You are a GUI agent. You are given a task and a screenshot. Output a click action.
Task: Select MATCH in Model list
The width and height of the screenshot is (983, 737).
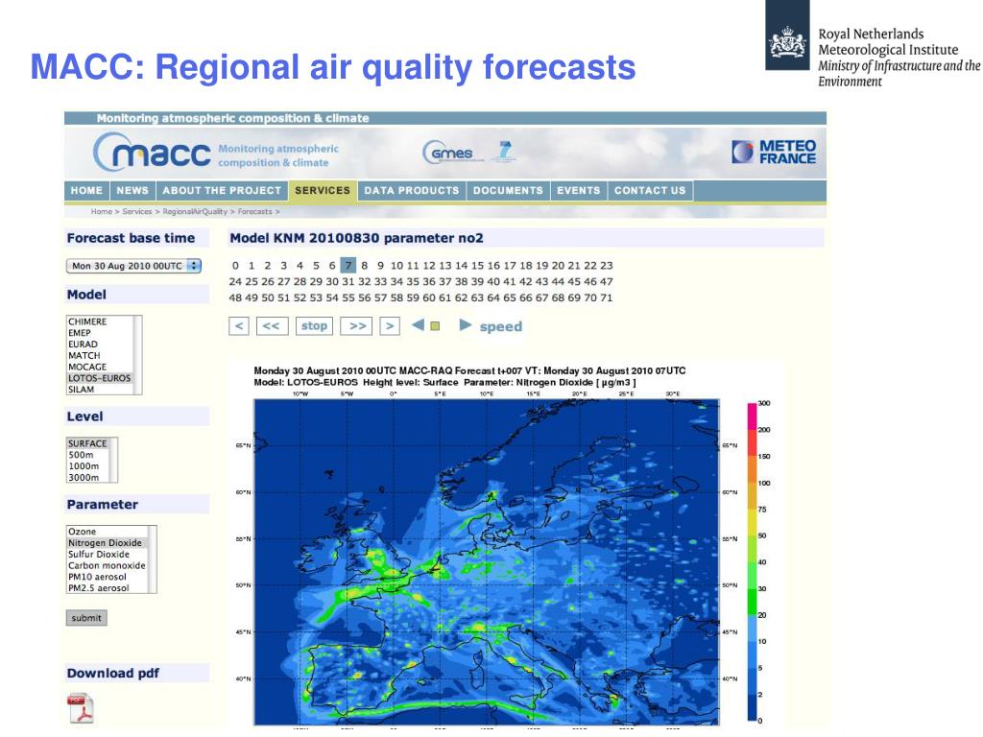[100, 355]
